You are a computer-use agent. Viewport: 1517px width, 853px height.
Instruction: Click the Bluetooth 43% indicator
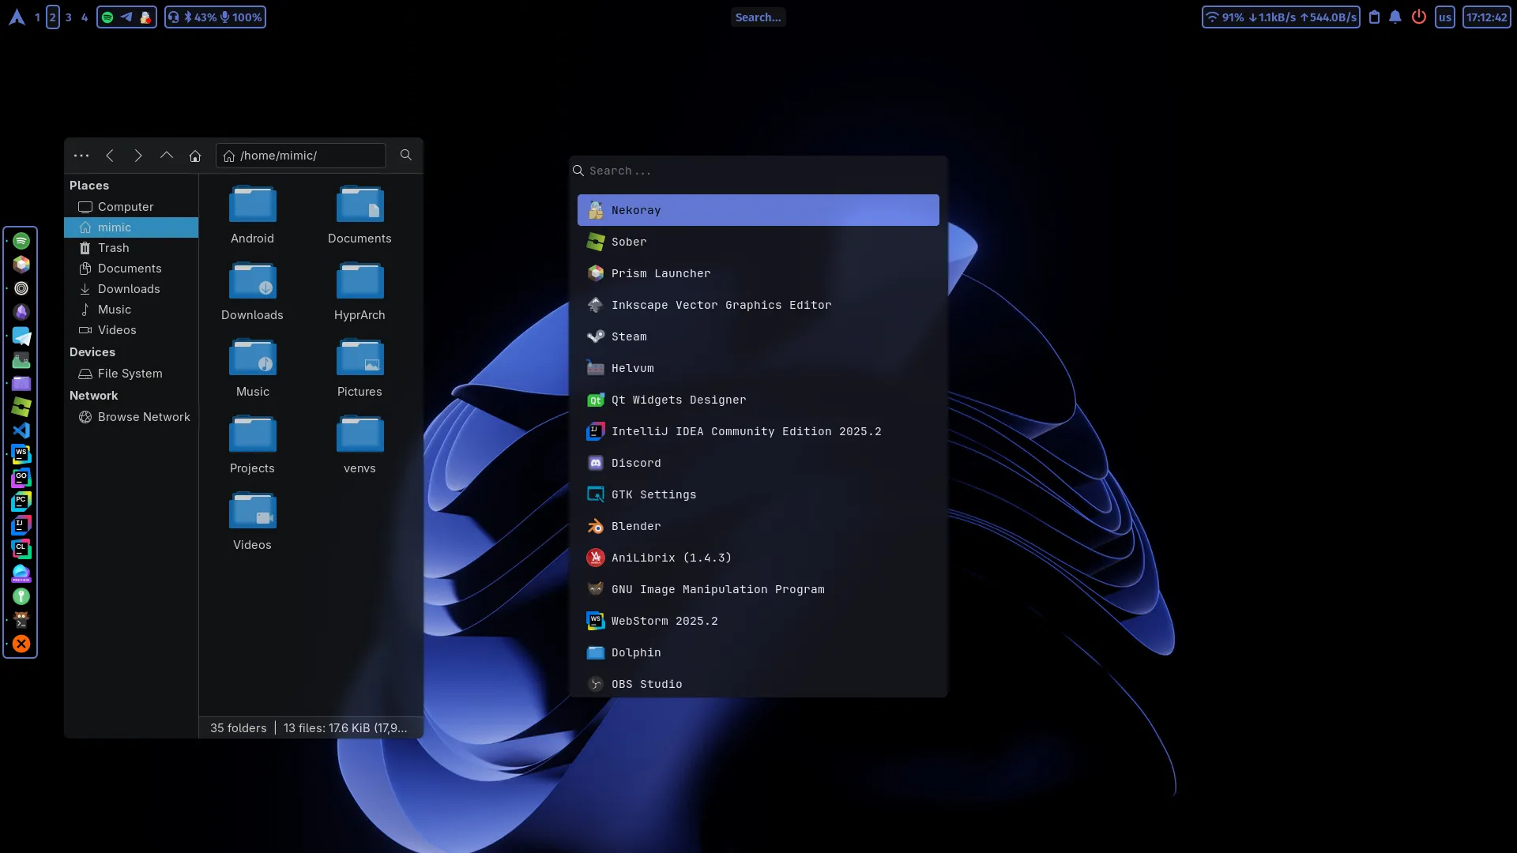tap(201, 17)
